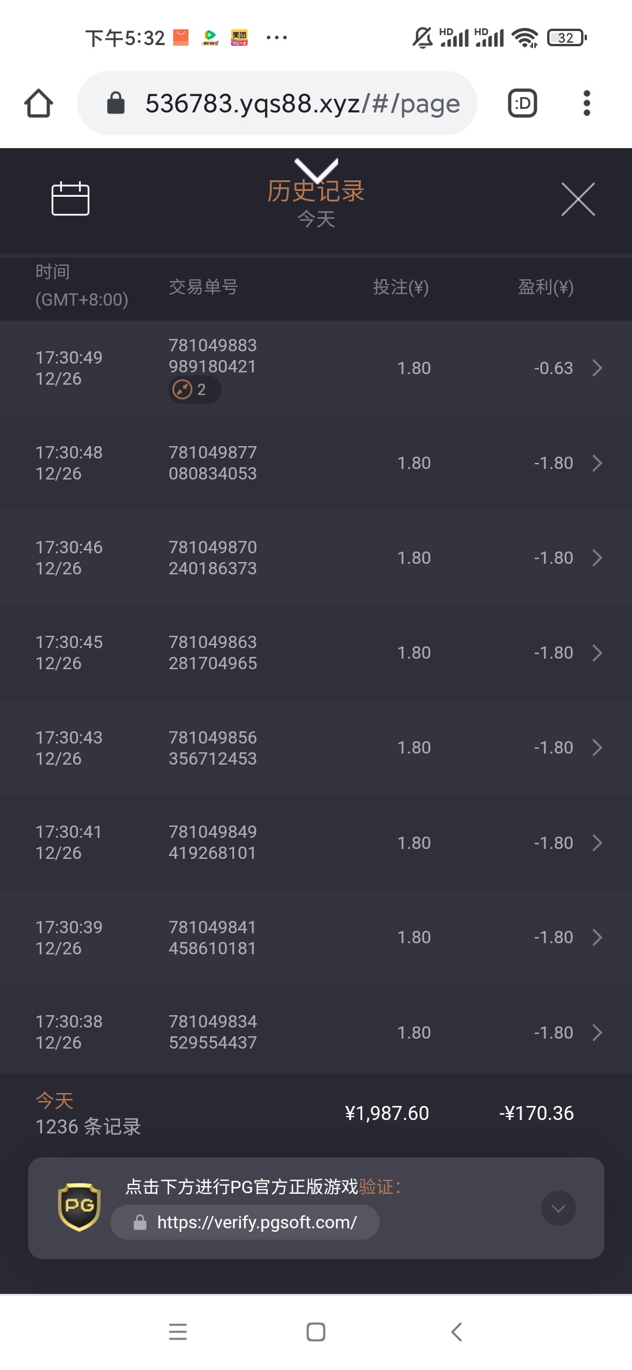This screenshot has width=632, height=1370.
Task: Tap the free-spin badge showing 2
Action: (194, 389)
